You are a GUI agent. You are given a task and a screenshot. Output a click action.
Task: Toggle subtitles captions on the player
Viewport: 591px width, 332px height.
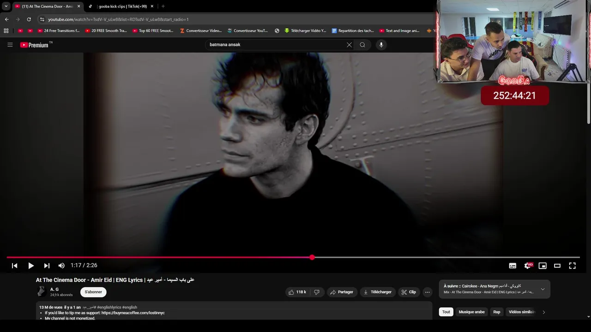point(513,266)
